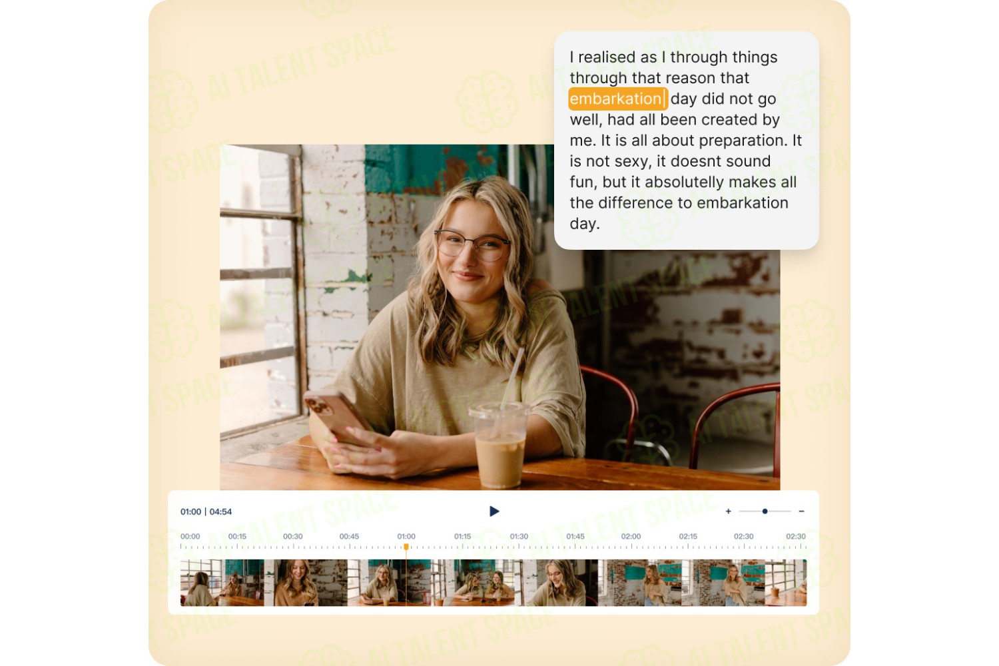Click the 00:30 timeline label
This screenshot has width=999, height=666.
tap(293, 536)
